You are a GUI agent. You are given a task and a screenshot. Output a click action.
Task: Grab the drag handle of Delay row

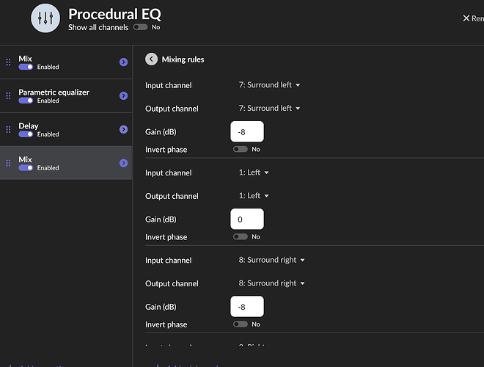8,129
